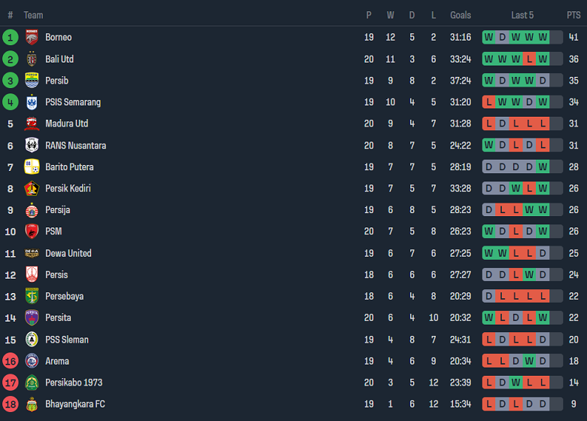Click the Bali Utd club logo

click(x=32, y=59)
